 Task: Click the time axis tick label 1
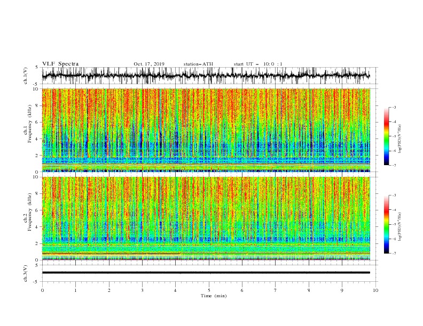pos(75,290)
